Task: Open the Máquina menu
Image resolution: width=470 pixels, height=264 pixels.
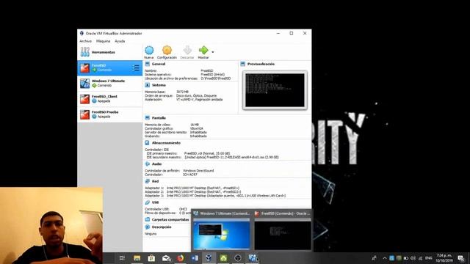Action: pyautogui.click(x=103, y=41)
